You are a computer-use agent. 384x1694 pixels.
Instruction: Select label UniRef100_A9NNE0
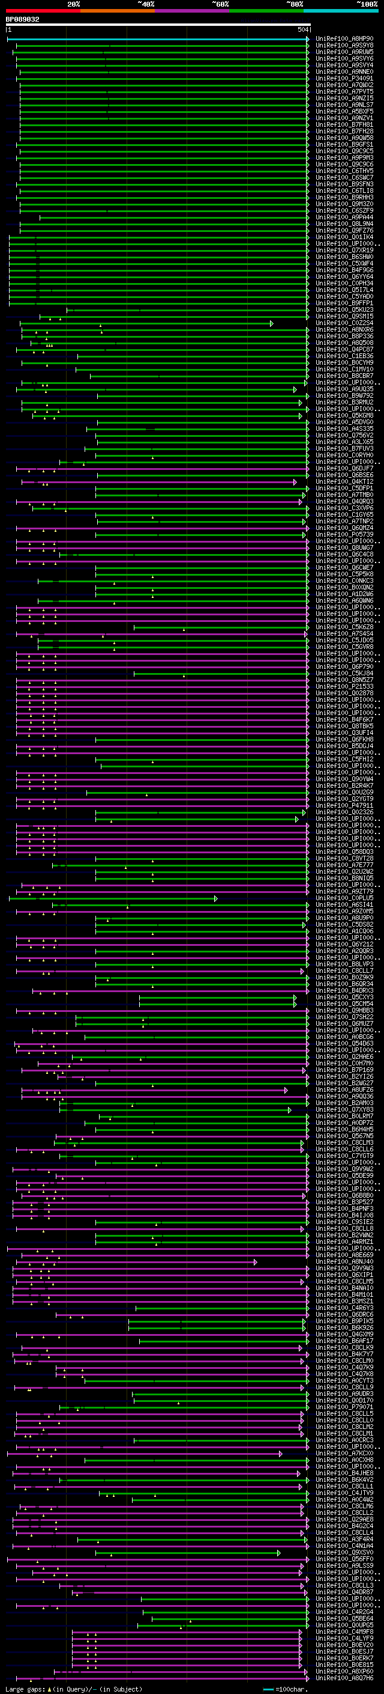(344, 72)
